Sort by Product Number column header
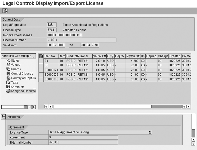 (77, 56)
